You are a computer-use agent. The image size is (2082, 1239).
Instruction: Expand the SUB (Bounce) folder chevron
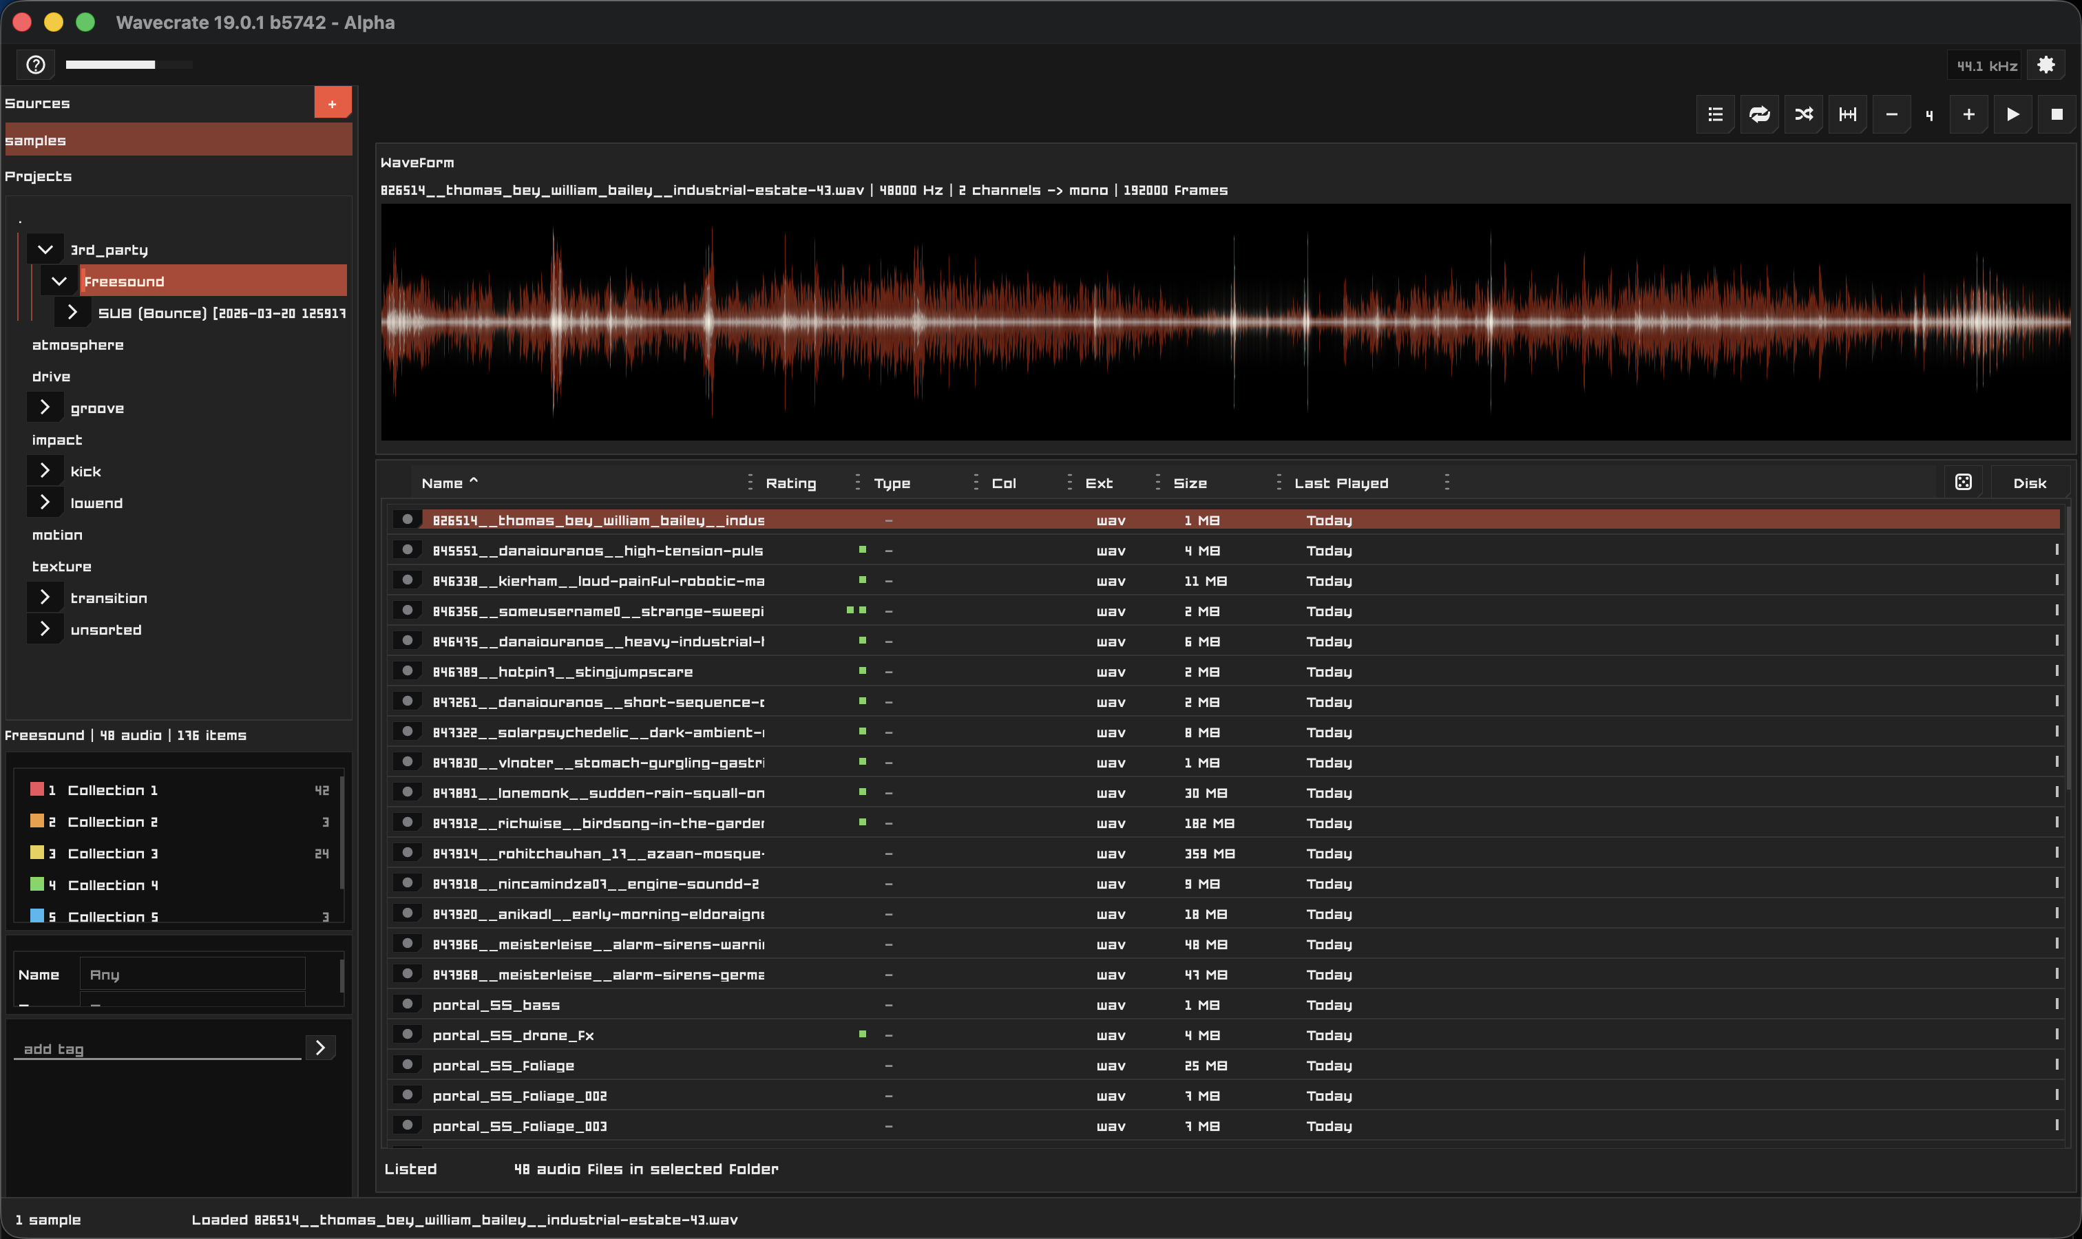(73, 313)
